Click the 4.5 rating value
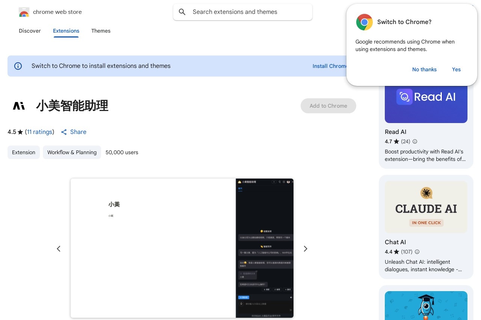 (12, 132)
